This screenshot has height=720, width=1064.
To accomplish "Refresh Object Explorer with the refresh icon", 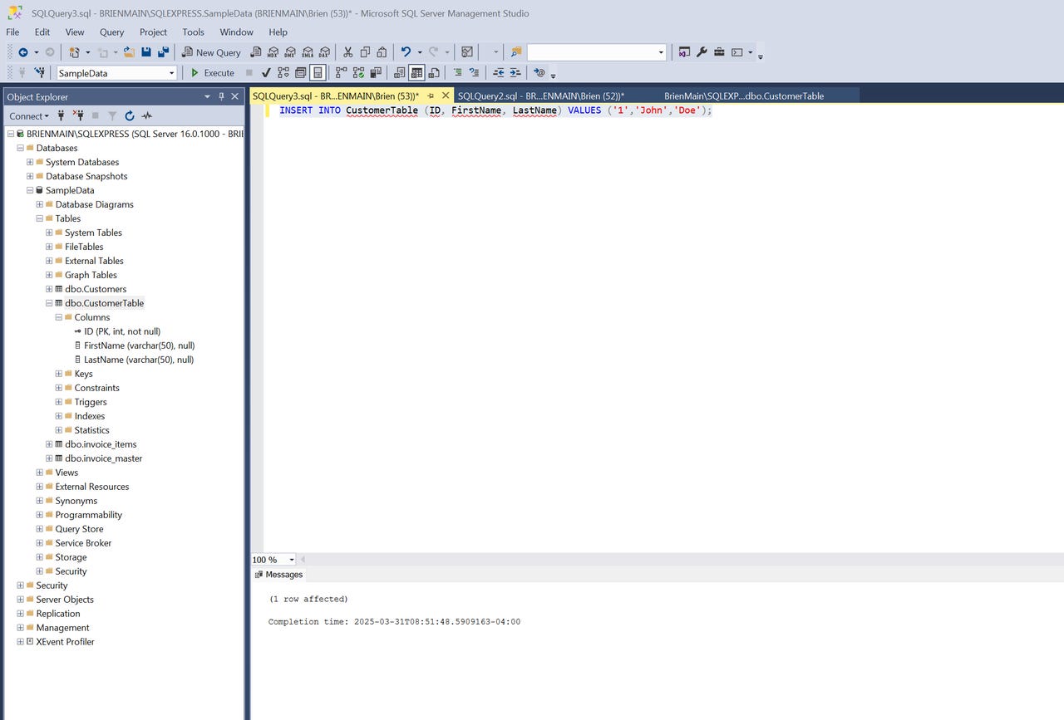I will coord(130,116).
